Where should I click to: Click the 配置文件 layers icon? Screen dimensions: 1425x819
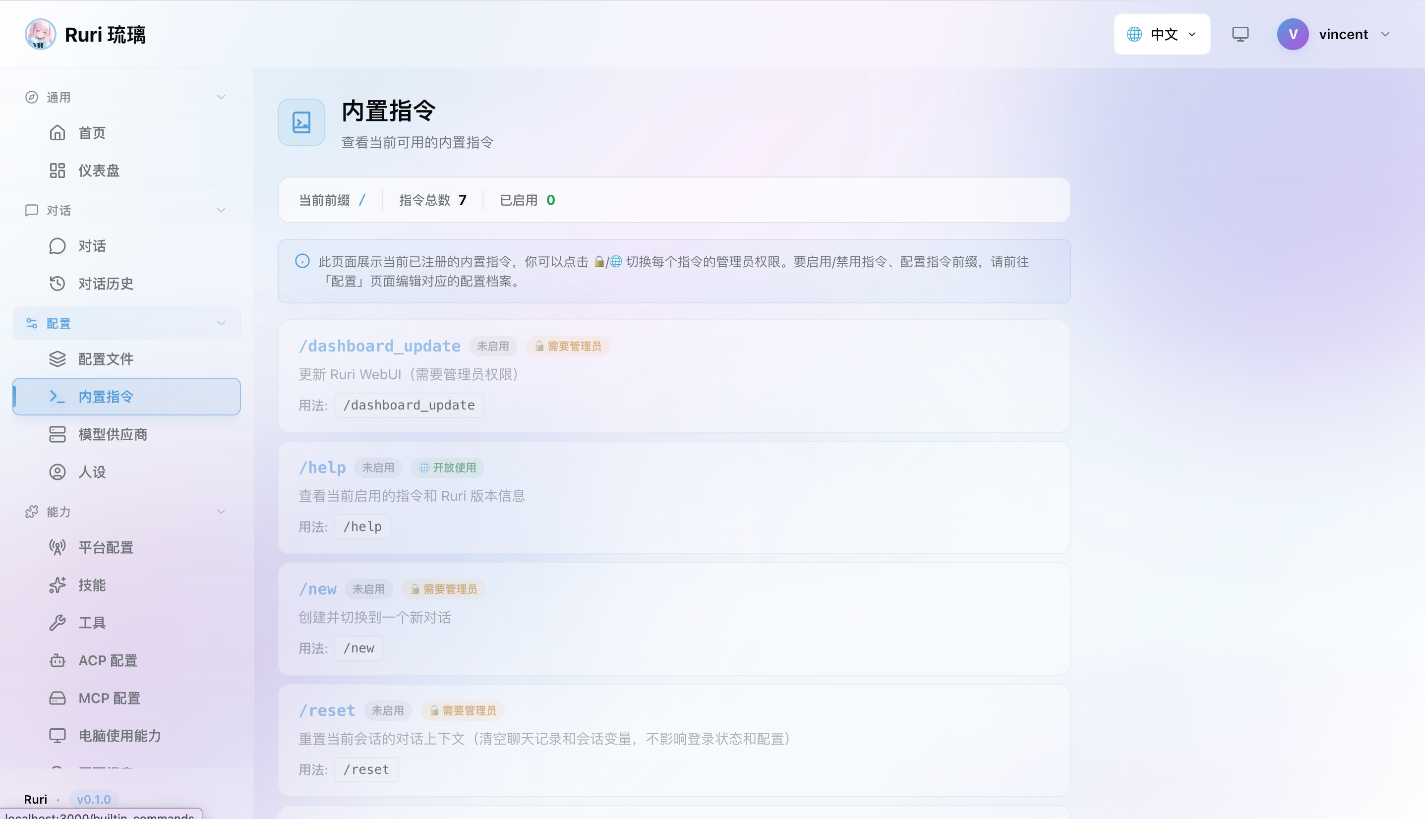58,359
